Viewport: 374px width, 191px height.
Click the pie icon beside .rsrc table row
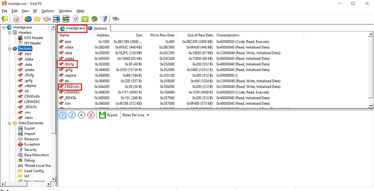(x=62, y=104)
